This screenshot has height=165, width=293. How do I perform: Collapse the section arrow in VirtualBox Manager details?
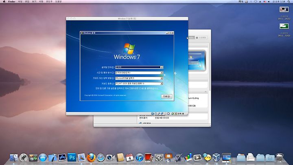pyautogui.click(x=206, y=92)
